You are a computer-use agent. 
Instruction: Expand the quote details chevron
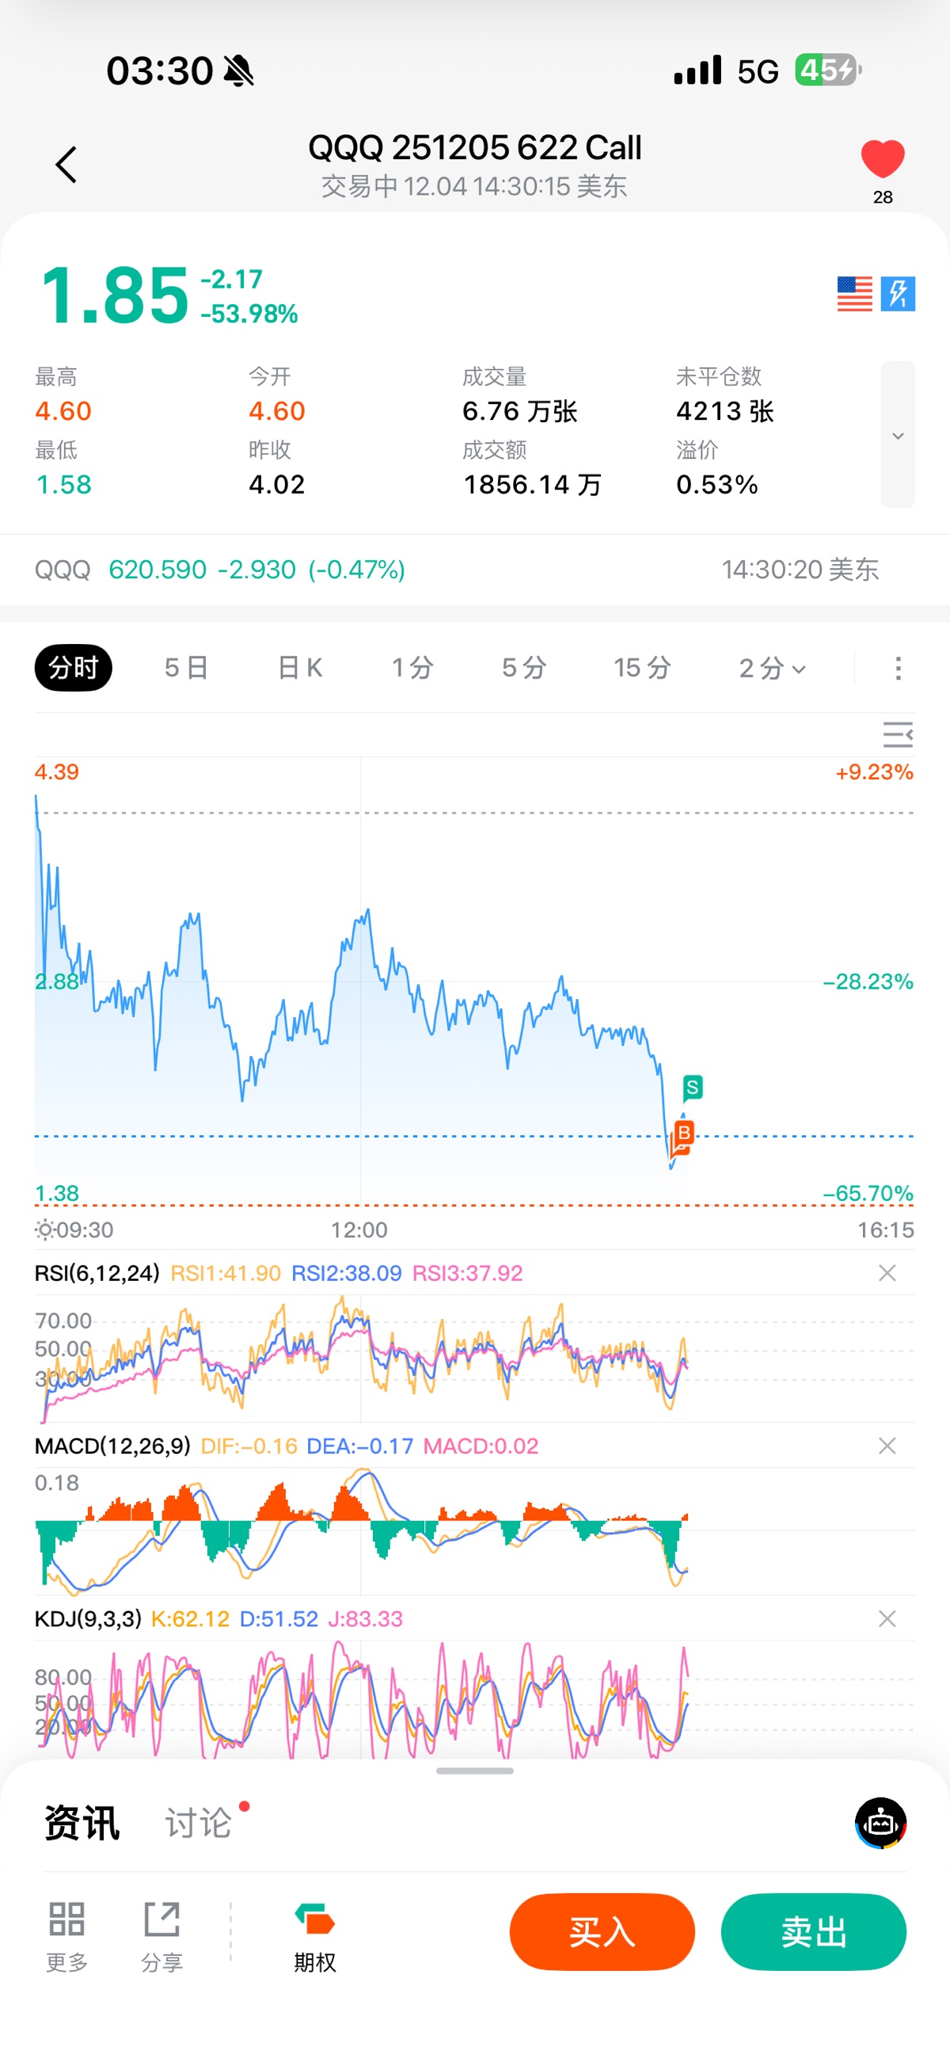click(897, 436)
